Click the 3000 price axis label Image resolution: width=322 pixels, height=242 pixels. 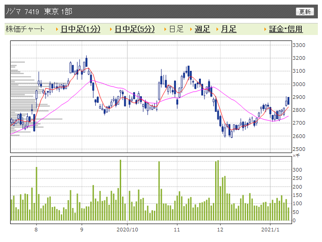point(299,84)
